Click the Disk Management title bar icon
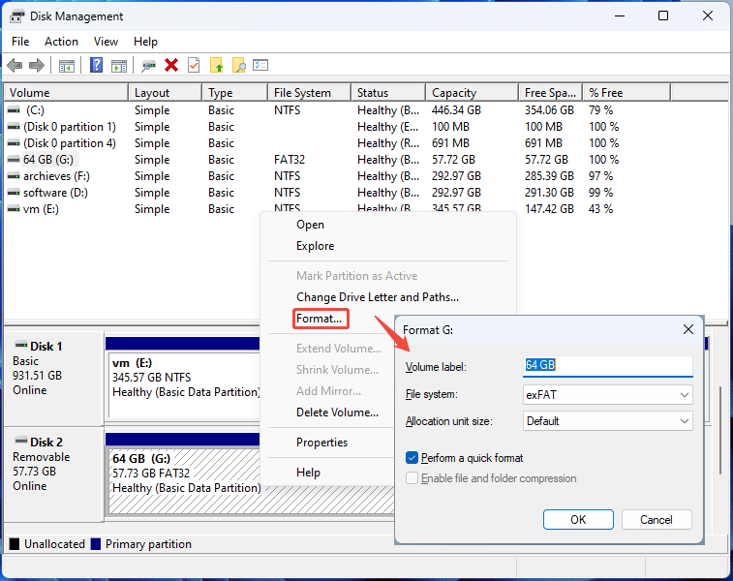 coord(16,16)
